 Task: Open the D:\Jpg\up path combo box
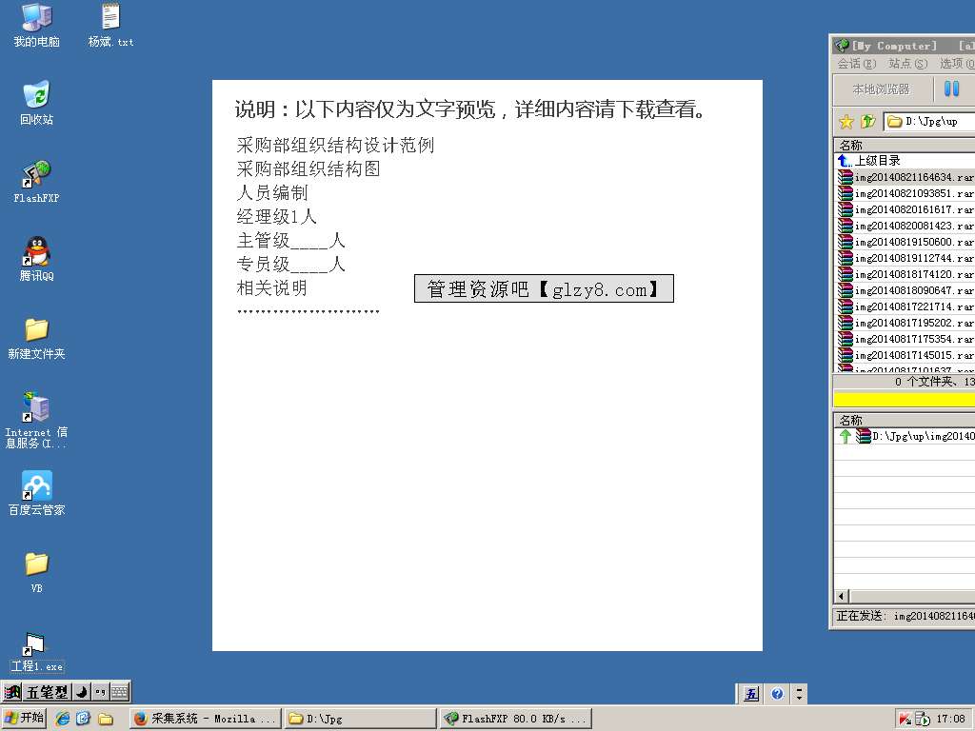pos(930,122)
